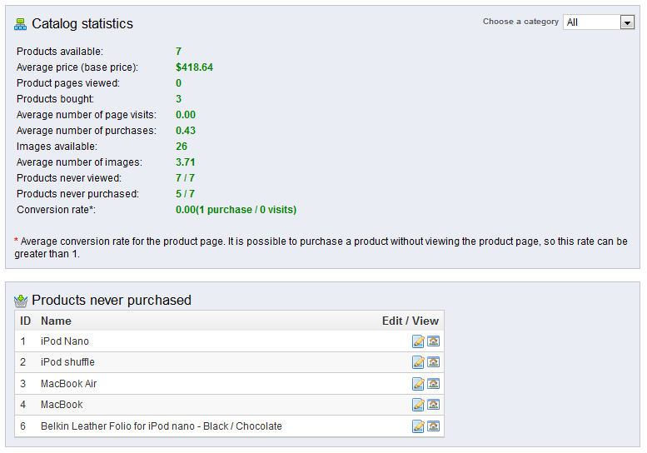
Task: Click the Belkin Leather Folio product name
Action: tap(162, 426)
